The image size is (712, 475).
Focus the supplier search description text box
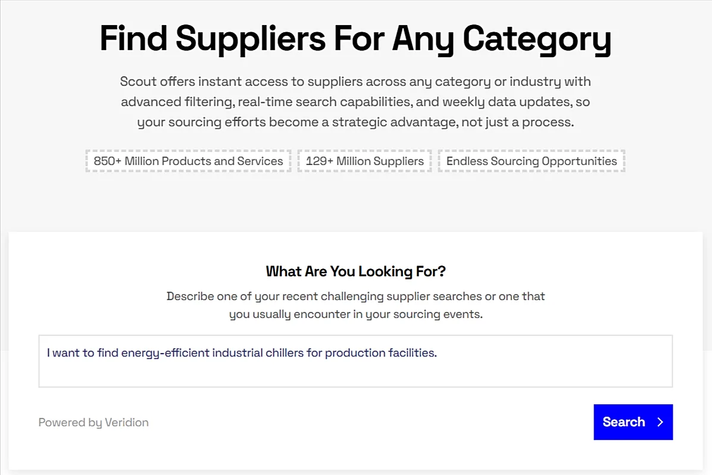(355, 361)
